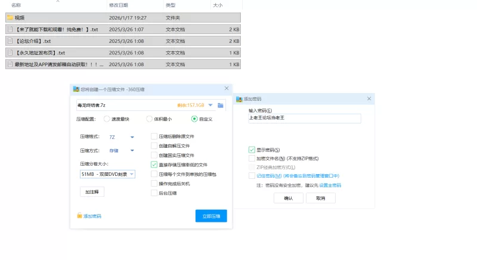The image size is (477, 260).
Task: Enable 加密文件名(N) checkbox
Action: [x=252, y=159]
